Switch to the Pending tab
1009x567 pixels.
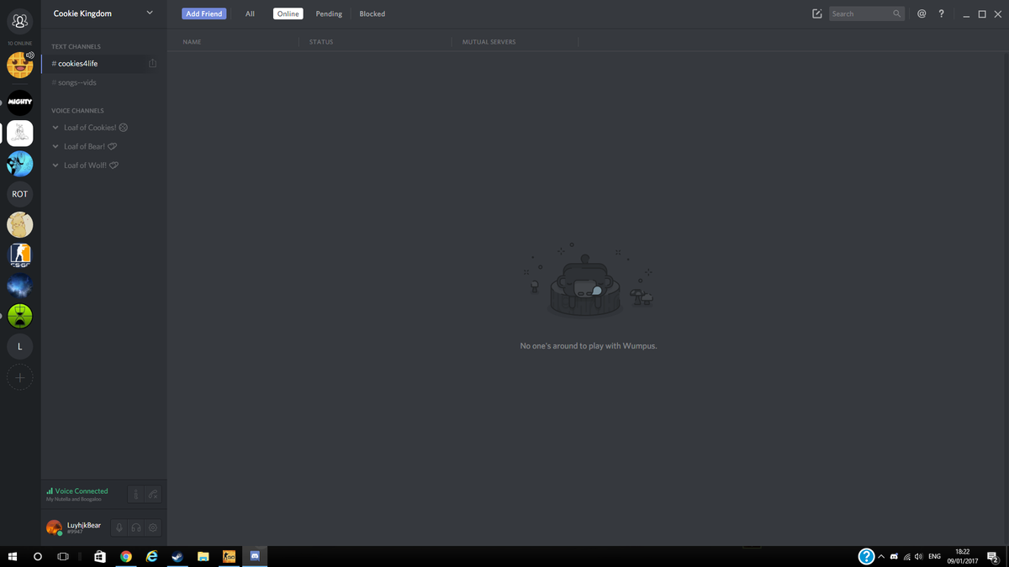click(329, 14)
